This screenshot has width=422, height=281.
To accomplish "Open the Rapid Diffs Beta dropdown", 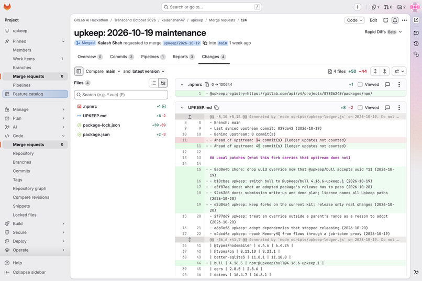I will 383,32.
